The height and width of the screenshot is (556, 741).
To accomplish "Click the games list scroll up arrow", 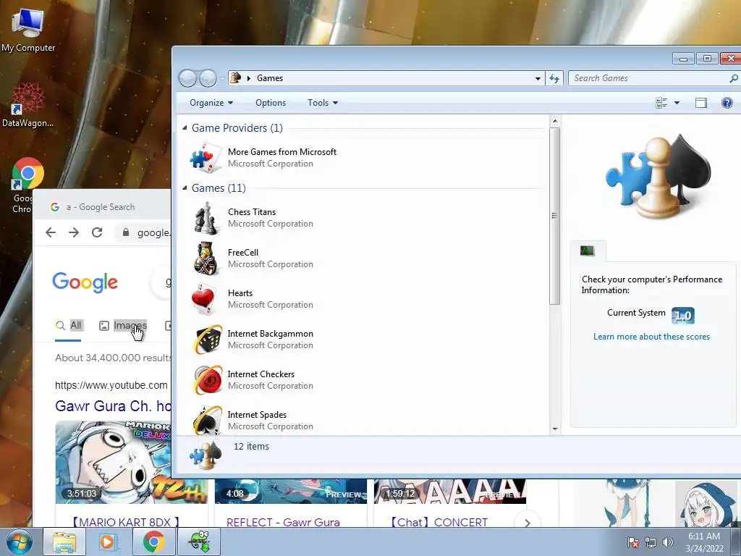I will click(555, 121).
